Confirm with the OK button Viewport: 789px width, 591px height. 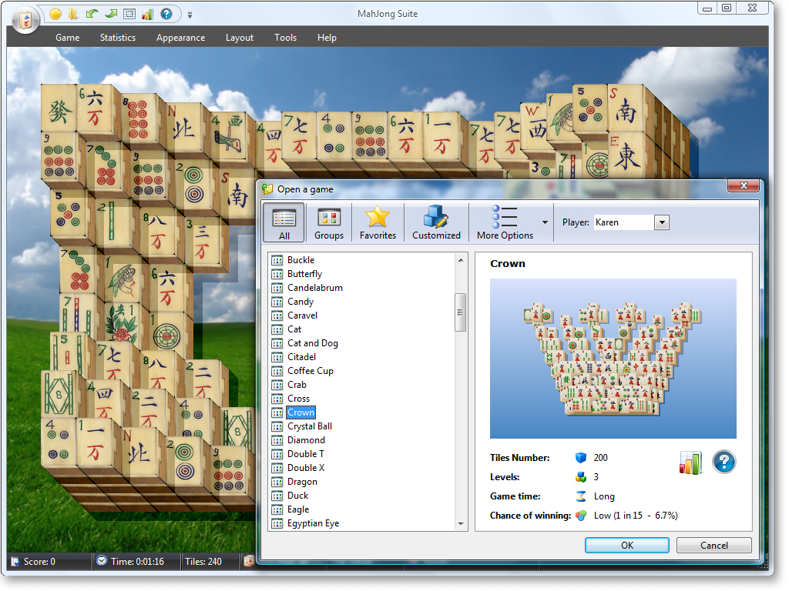(x=627, y=546)
